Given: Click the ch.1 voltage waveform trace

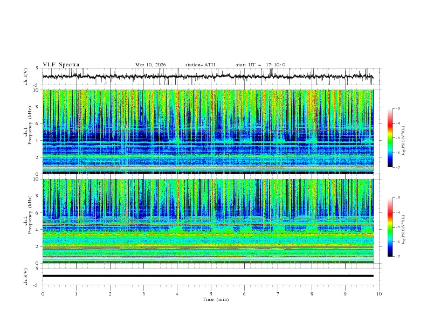Looking at the screenshot, I should click(x=208, y=77).
